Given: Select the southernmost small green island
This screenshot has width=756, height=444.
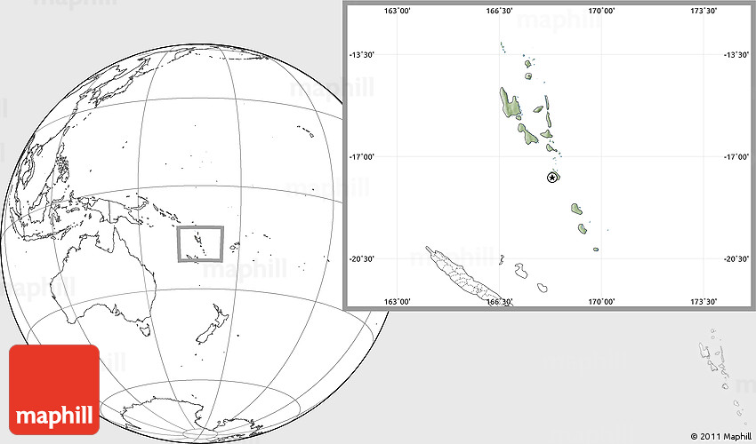Looking at the screenshot, I should (596, 249).
